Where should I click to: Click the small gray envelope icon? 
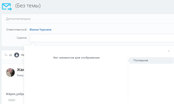pos(11,55)
